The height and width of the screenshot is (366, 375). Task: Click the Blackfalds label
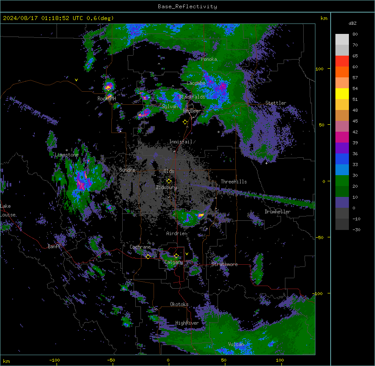(x=192, y=97)
